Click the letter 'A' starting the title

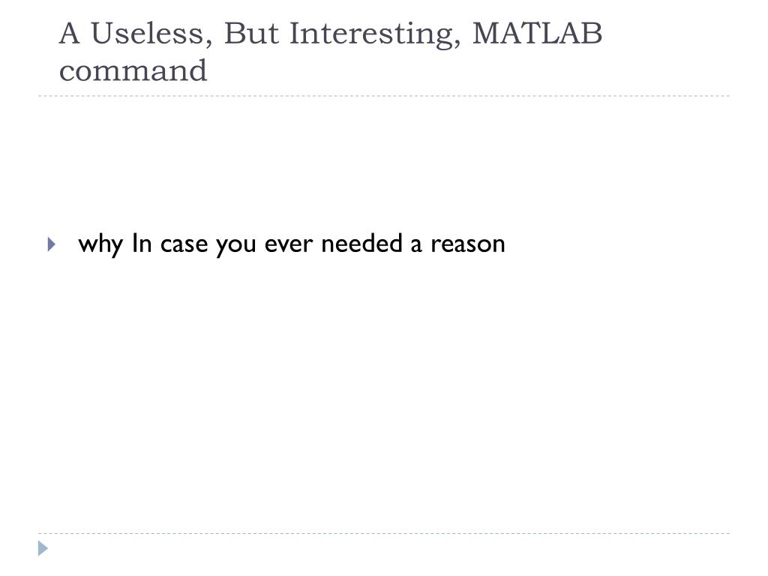coord(69,34)
